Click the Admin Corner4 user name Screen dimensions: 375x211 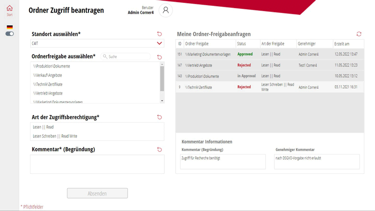(140, 12)
